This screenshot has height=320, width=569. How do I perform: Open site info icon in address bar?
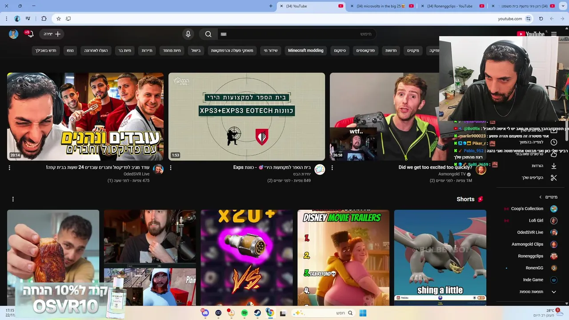pyautogui.click(x=528, y=19)
